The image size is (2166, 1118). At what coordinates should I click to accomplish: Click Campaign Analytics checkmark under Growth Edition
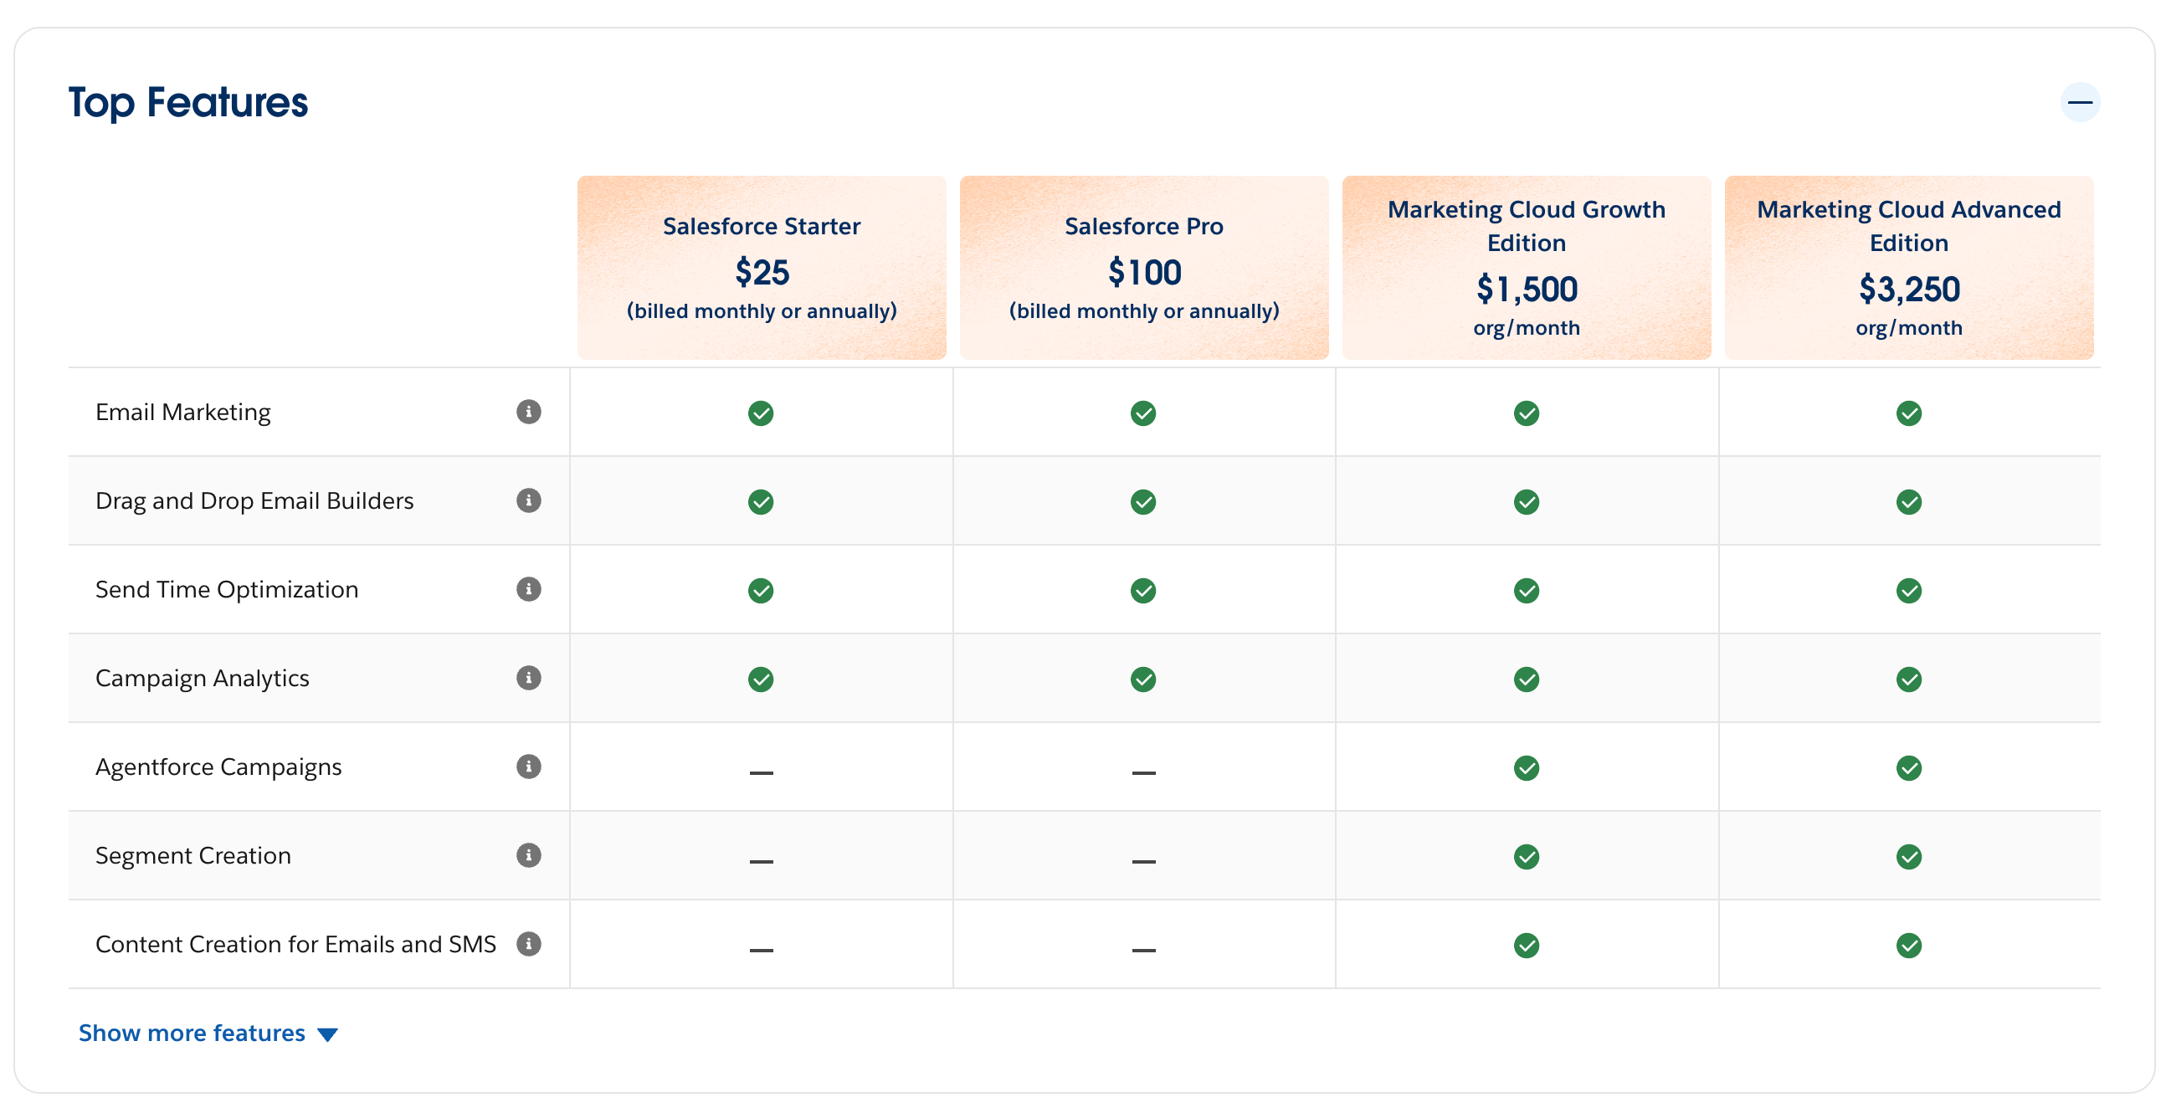tap(1526, 680)
